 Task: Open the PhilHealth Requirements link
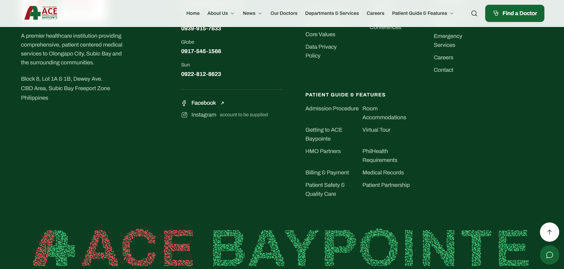(x=380, y=156)
